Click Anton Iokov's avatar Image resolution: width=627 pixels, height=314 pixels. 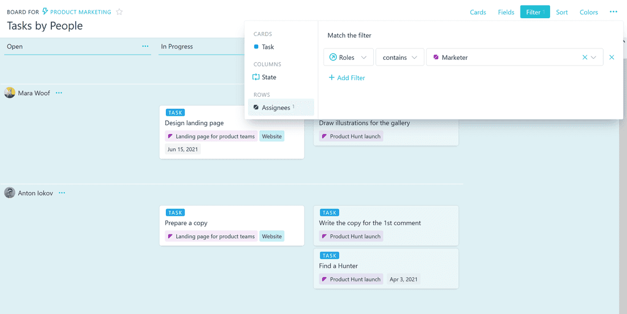pos(10,193)
